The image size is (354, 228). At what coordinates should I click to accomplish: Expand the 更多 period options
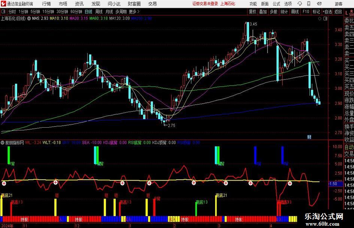134,12
